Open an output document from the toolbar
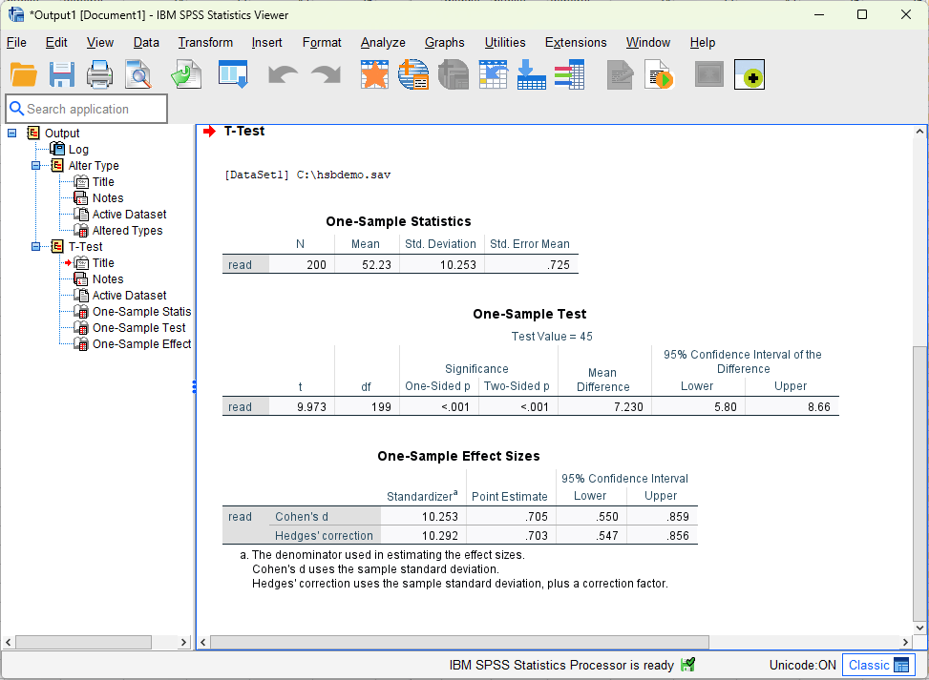This screenshot has height=680, width=929. click(x=24, y=74)
